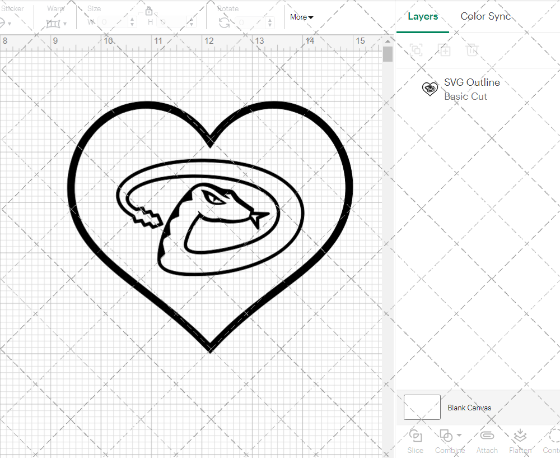Increase the Width value with the stepper
This screenshot has width=560, height=458.
(x=132, y=20)
